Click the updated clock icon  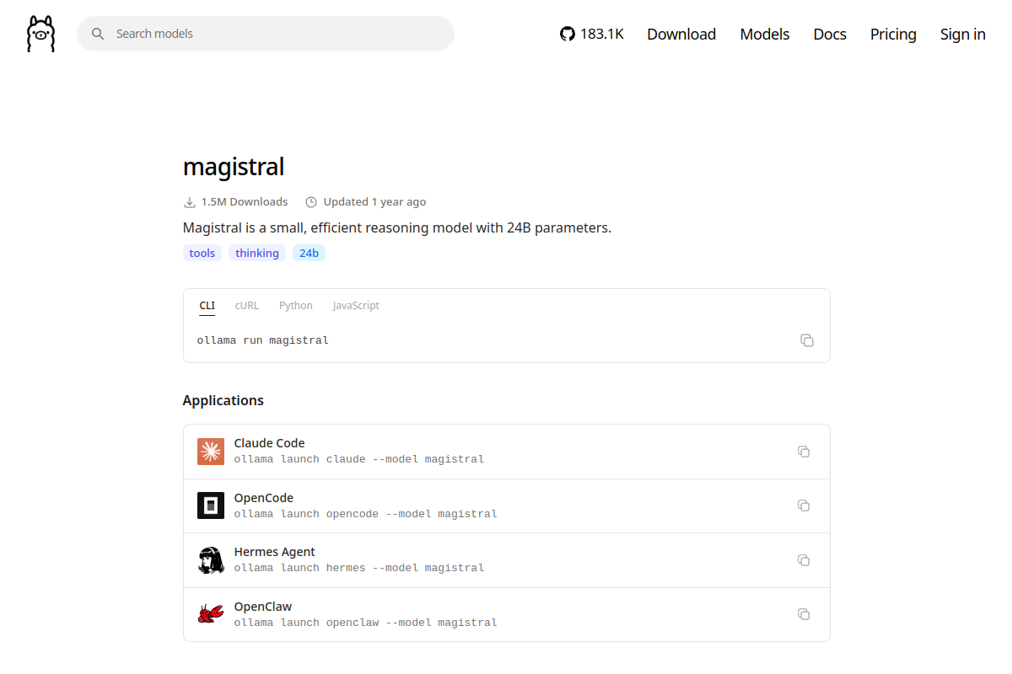(311, 202)
